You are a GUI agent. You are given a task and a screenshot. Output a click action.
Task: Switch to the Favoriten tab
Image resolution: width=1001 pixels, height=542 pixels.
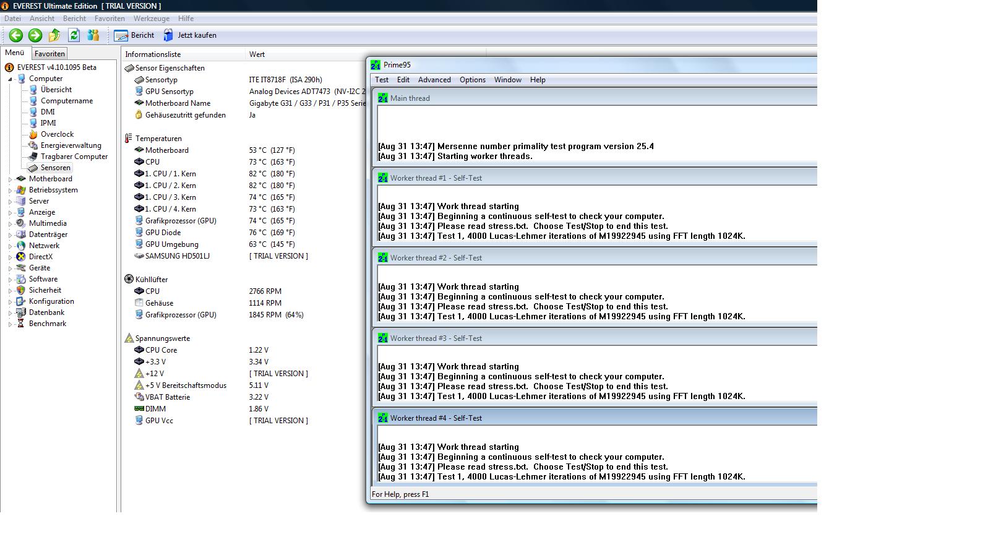tap(49, 54)
